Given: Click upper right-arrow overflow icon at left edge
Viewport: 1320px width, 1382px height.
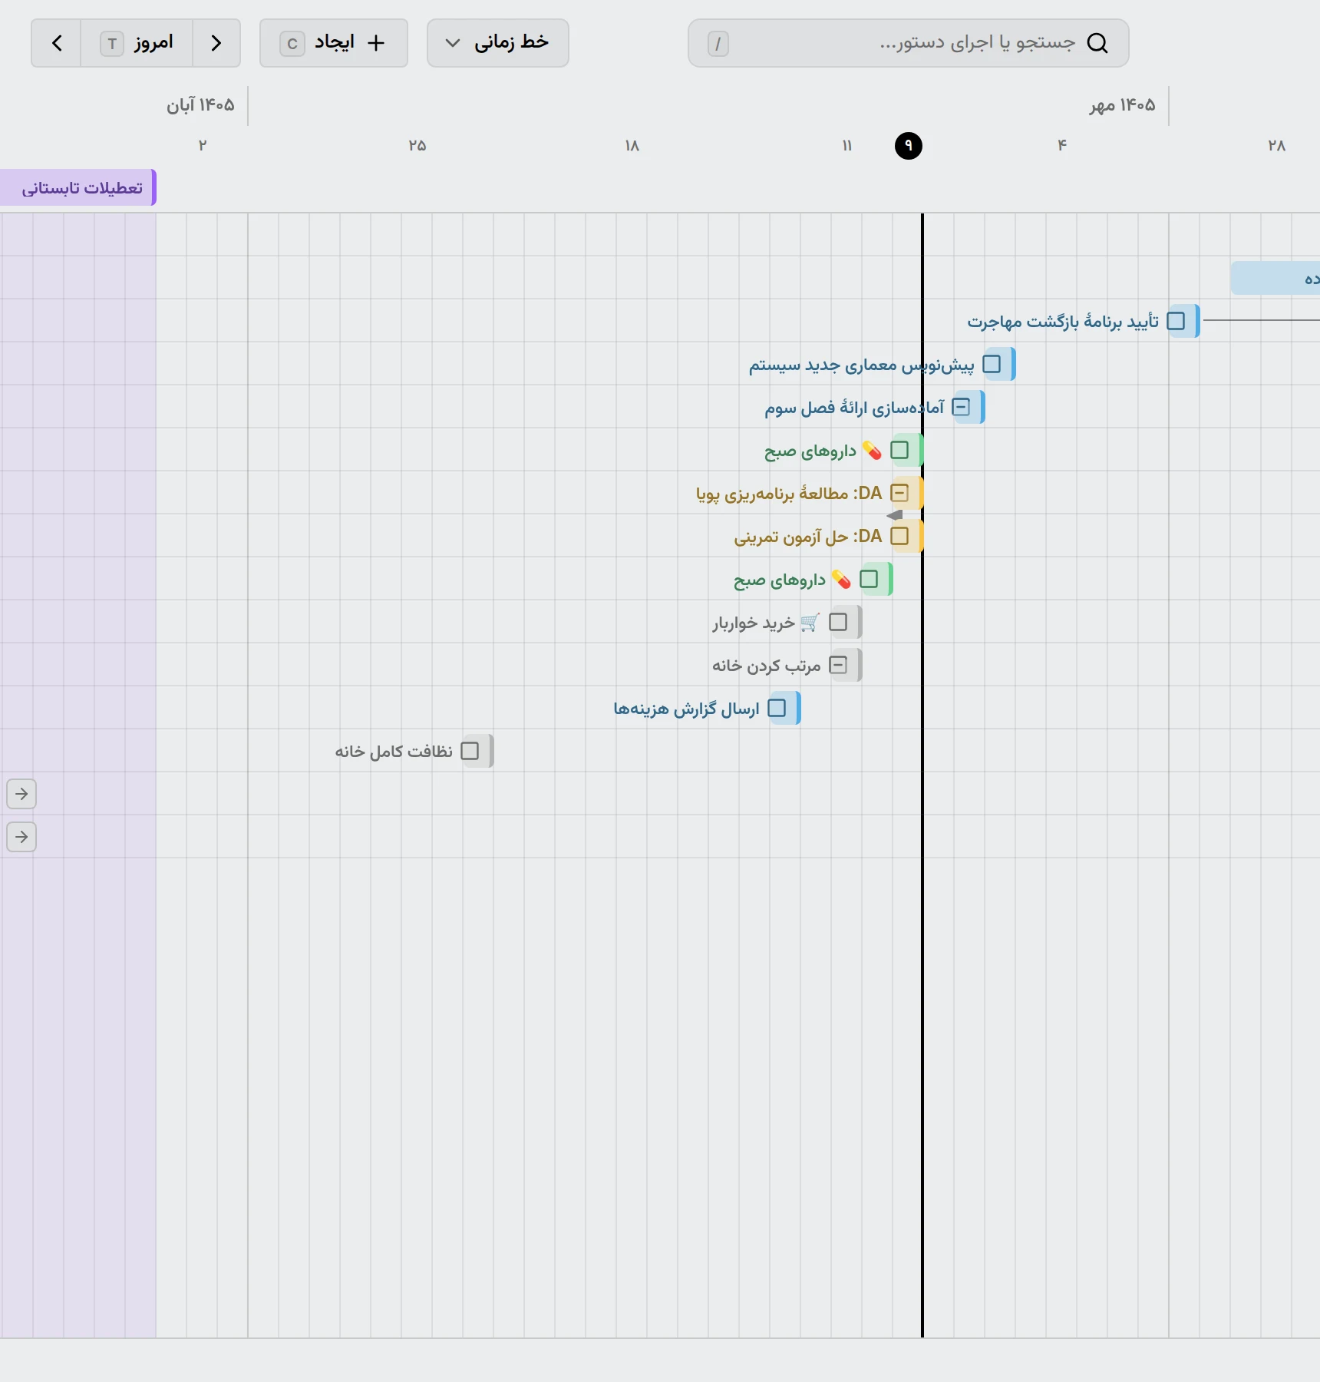Looking at the screenshot, I should point(21,794).
